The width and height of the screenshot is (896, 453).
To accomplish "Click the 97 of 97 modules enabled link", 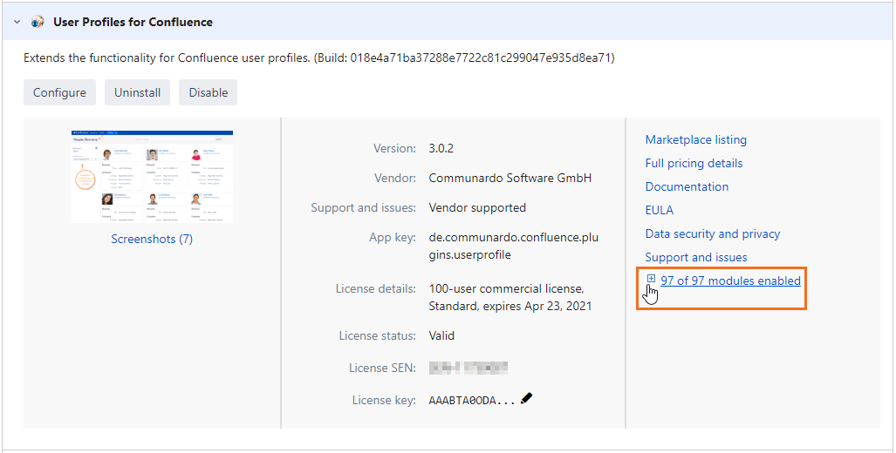I will point(730,281).
